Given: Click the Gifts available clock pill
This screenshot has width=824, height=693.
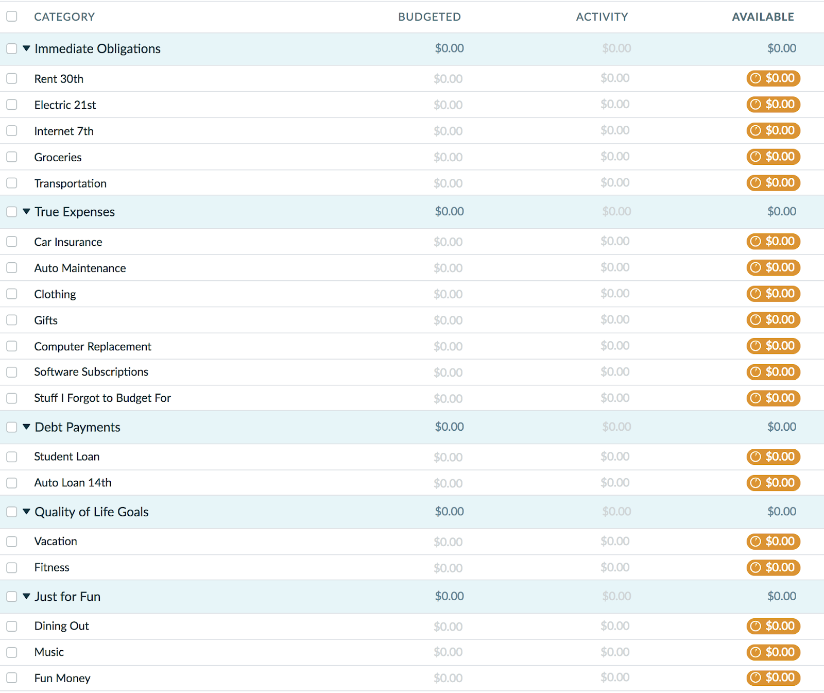Looking at the screenshot, I should (x=773, y=320).
